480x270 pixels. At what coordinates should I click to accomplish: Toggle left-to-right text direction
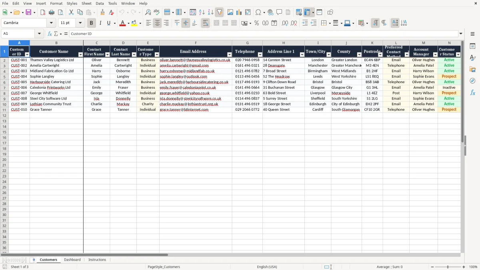(x=375, y=23)
